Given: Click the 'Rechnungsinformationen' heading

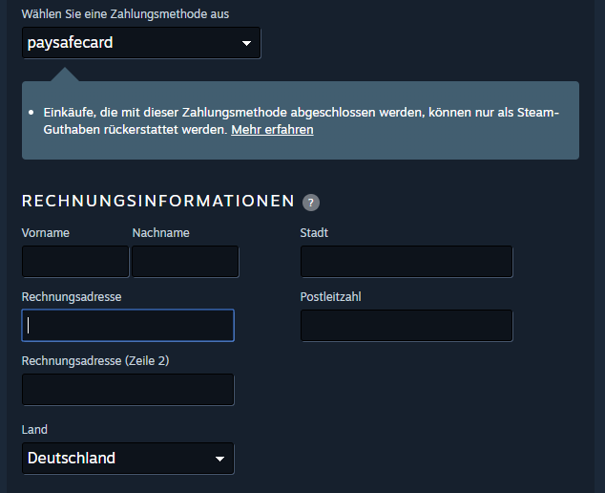Looking at the screenshot, I should coord(157,202).
